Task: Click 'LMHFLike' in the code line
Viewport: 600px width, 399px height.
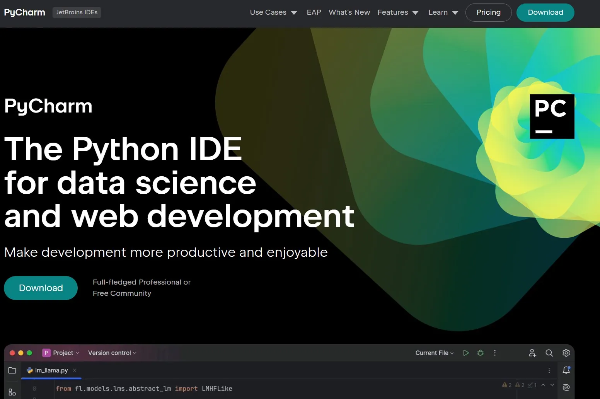Action: (217, 389)
